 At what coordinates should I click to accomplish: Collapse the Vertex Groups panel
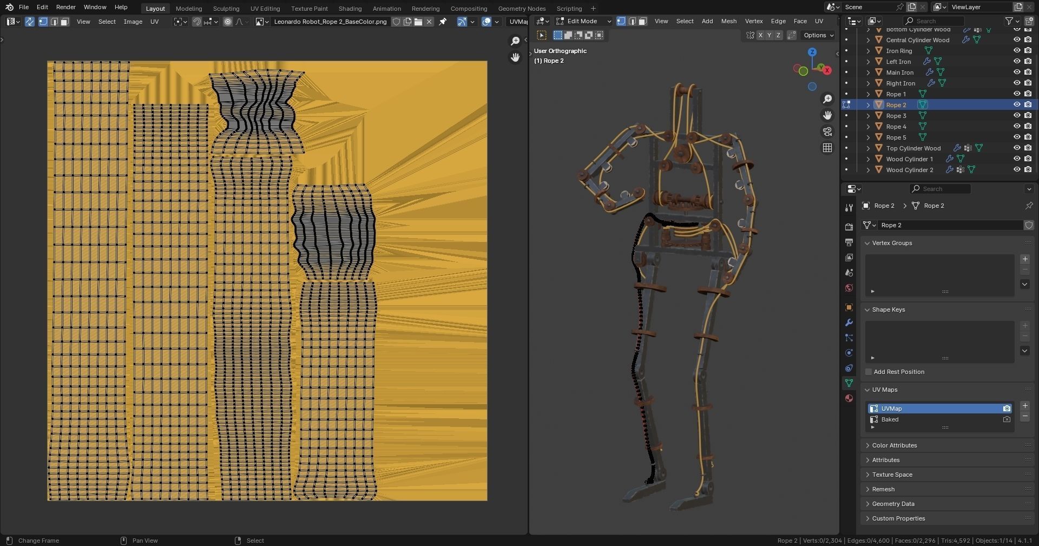pyautogui.click(x=867, y=243)
